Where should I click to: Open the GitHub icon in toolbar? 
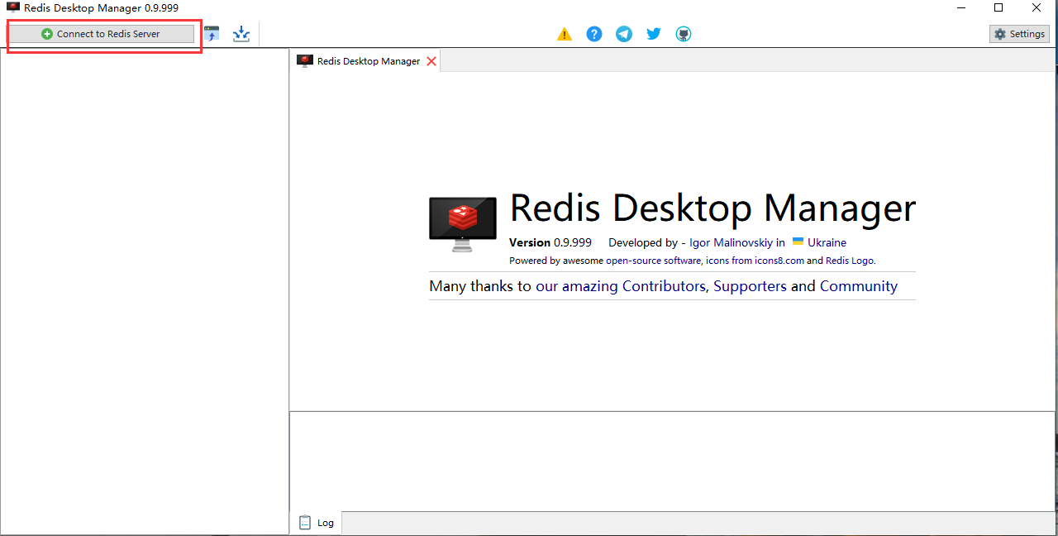(x=684, y=34)
